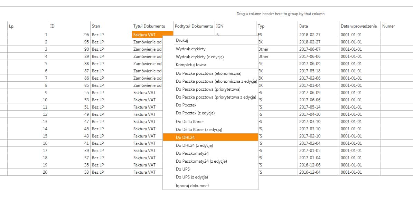Click ID cell 33
This screenshot has height=214, width=413.
(69, 172)
